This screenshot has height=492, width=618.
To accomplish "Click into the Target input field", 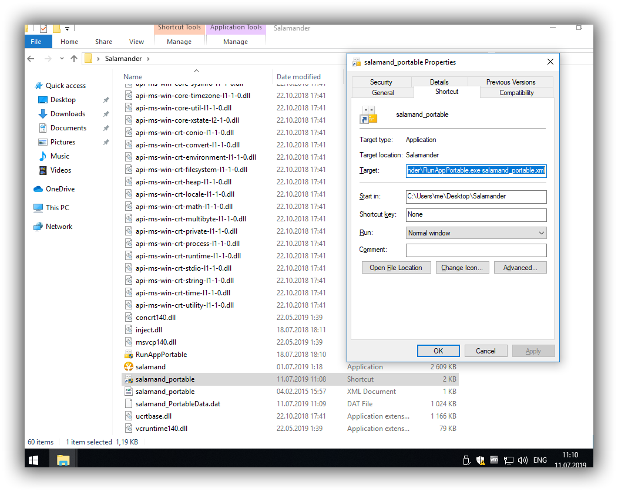I will [x=476, y=171].
